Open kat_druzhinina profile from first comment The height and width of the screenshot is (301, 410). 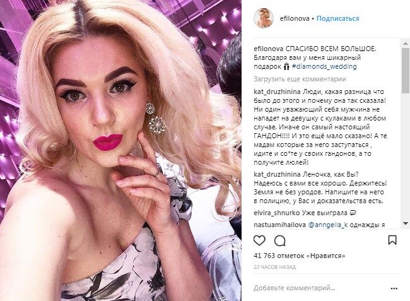click(x=277, y=92)
